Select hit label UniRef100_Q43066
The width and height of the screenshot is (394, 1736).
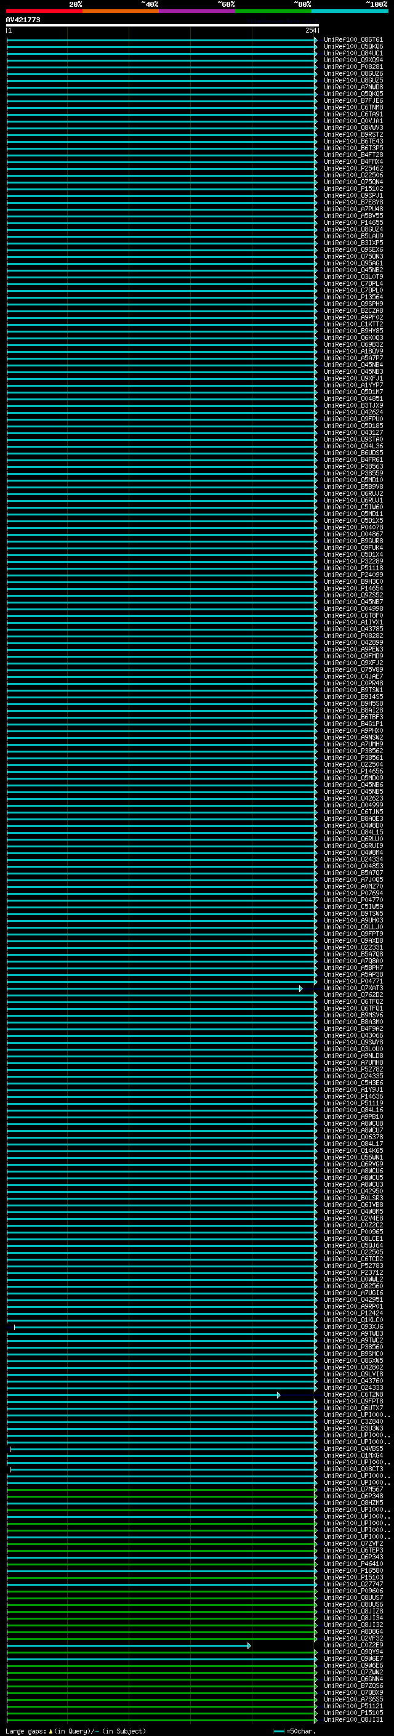pyautogui.click(x=353, y=1035)
